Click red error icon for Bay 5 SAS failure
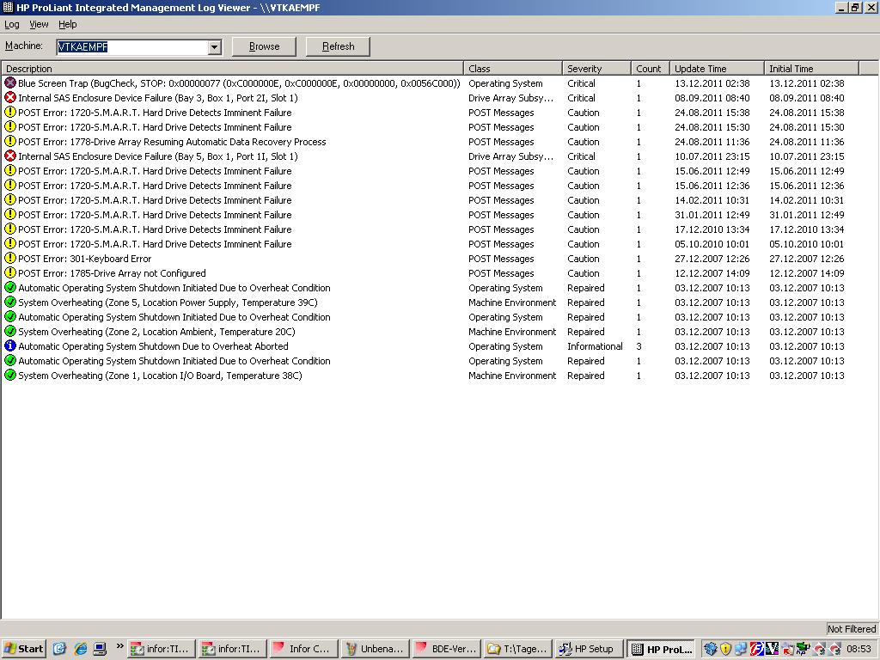The image size is (880, 660). (x=10, y=156)
